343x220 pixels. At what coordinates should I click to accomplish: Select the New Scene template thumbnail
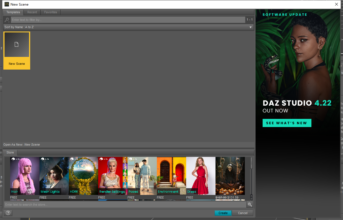[x=17, y=50]
